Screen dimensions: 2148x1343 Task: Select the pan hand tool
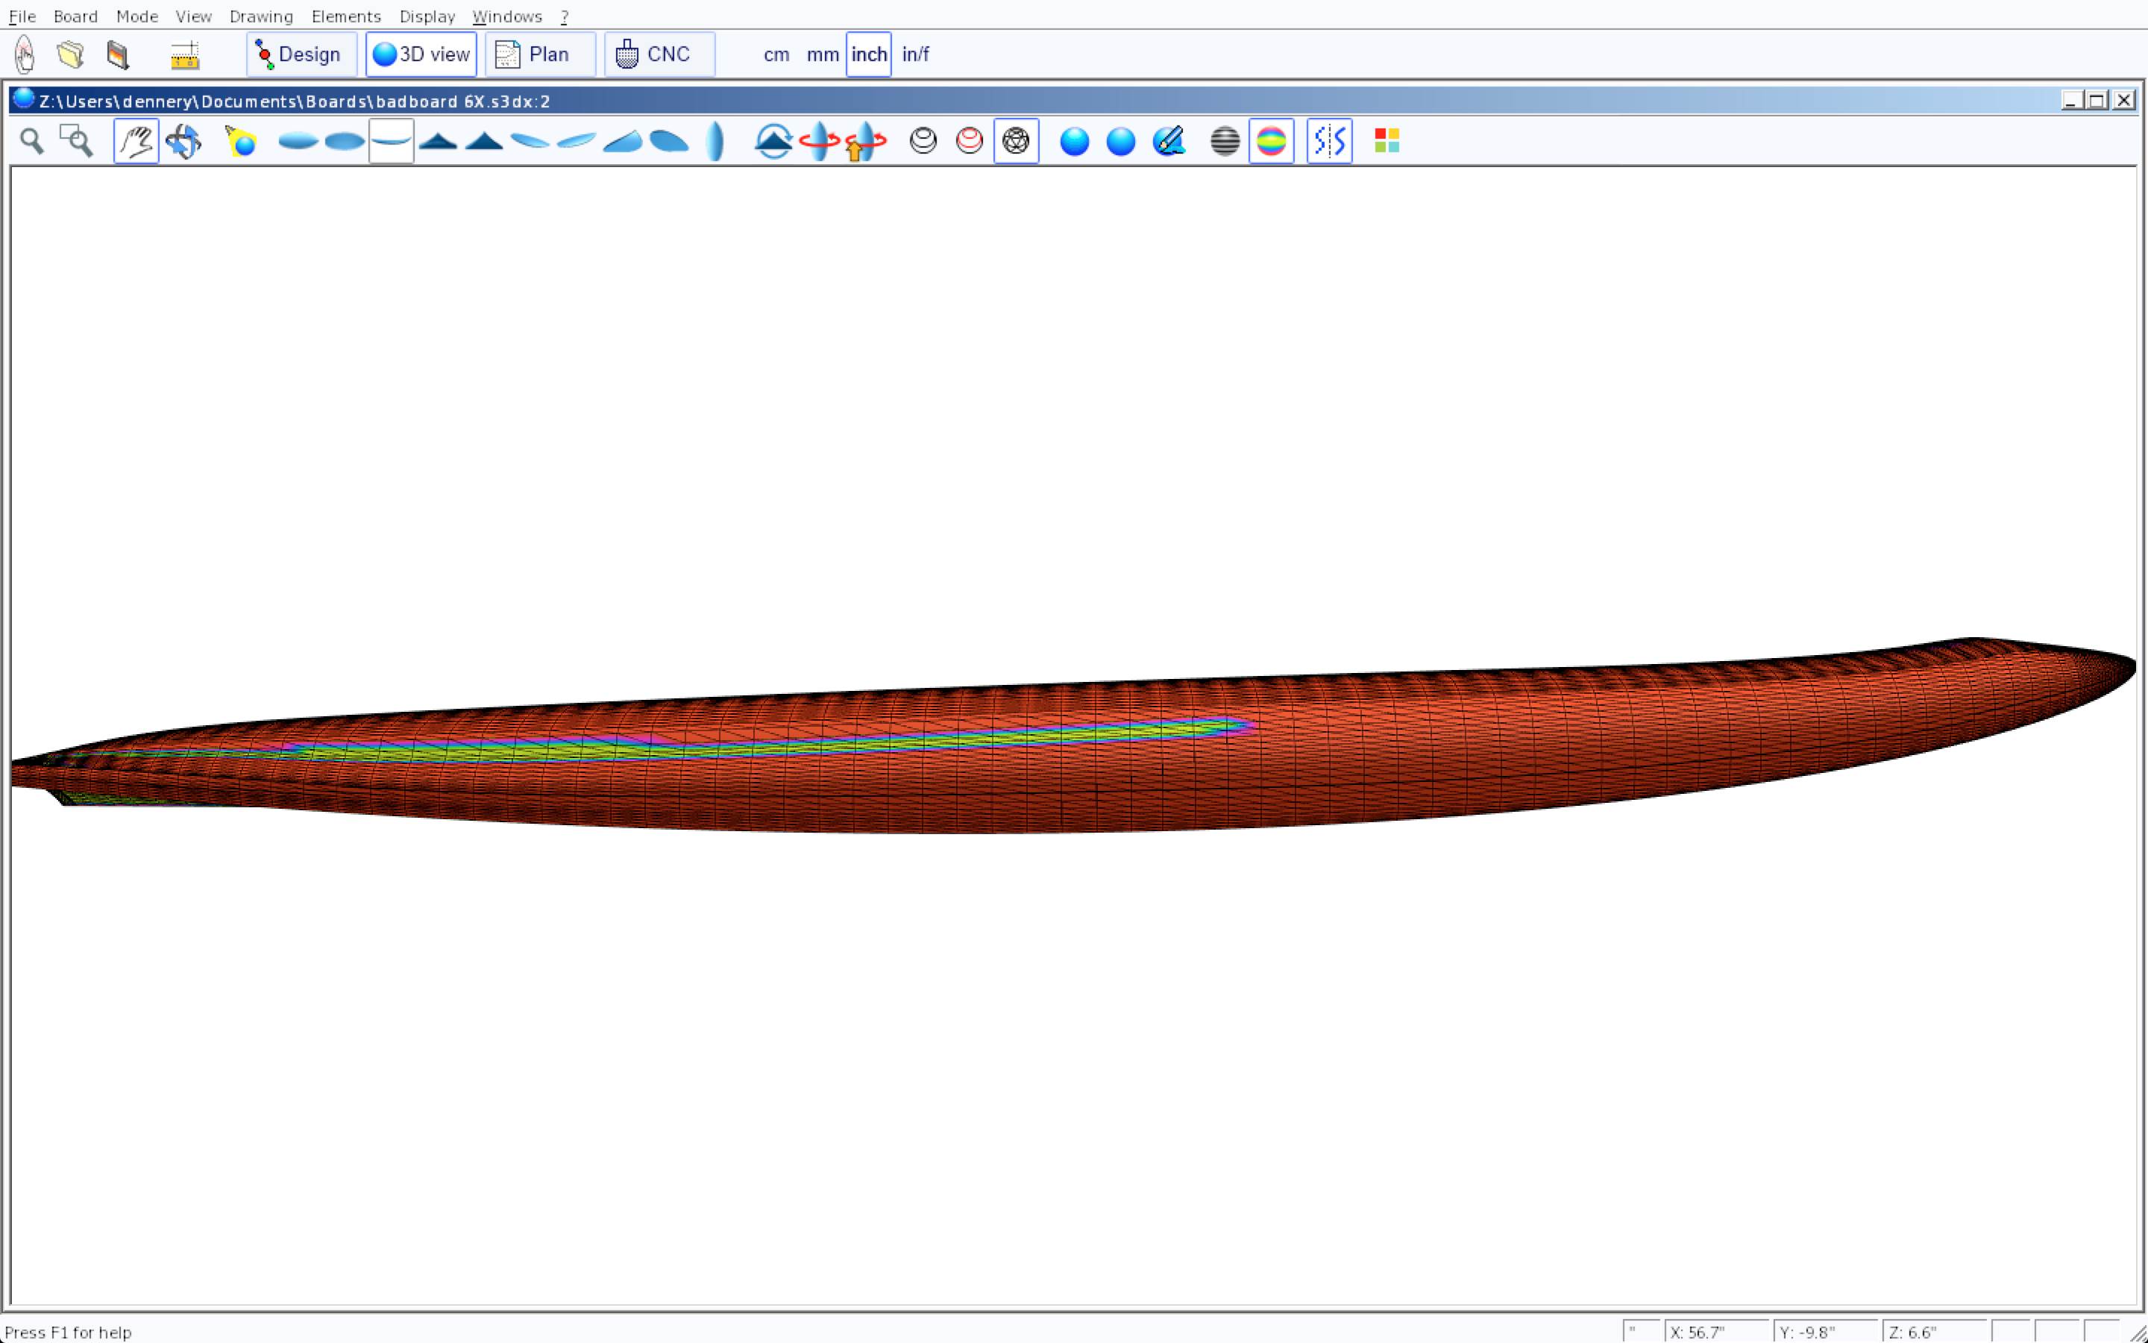coord(136,141)
